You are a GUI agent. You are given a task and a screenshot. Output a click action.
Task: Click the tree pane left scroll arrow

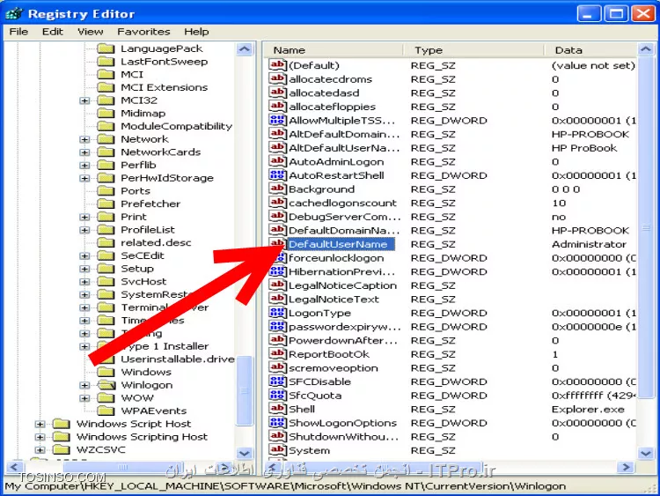coord(14,467)
